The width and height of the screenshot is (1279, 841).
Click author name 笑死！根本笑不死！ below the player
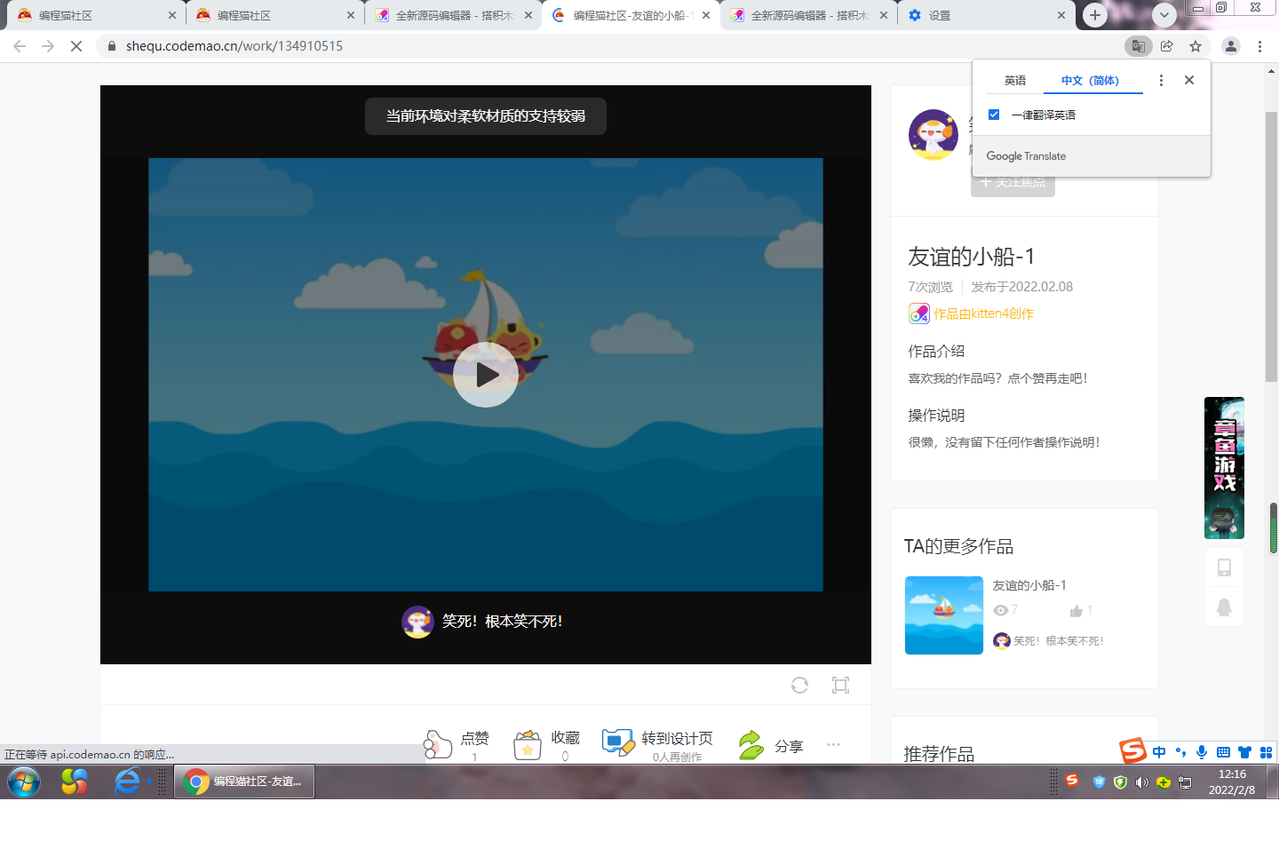502,622
